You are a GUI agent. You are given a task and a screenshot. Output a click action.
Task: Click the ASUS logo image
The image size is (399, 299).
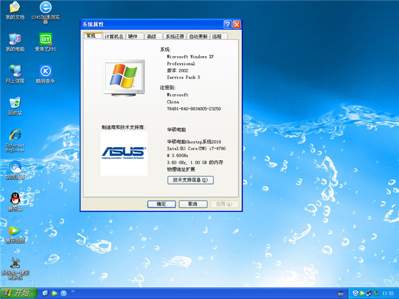[x=124, y=153]
